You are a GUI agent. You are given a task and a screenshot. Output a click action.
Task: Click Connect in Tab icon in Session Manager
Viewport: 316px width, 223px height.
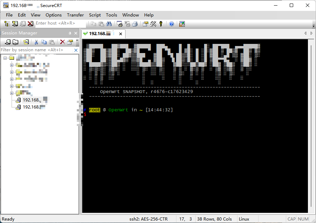15,42
